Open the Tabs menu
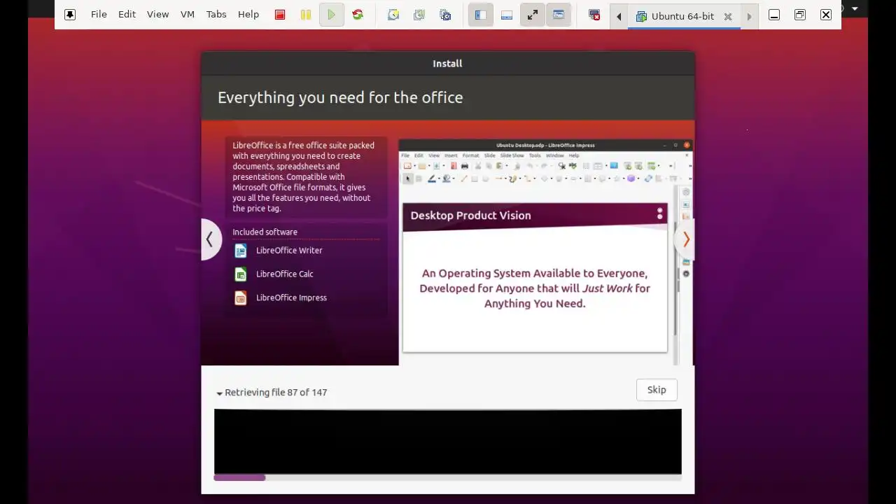Screen dimensions: 896x504 coord(216,14)
